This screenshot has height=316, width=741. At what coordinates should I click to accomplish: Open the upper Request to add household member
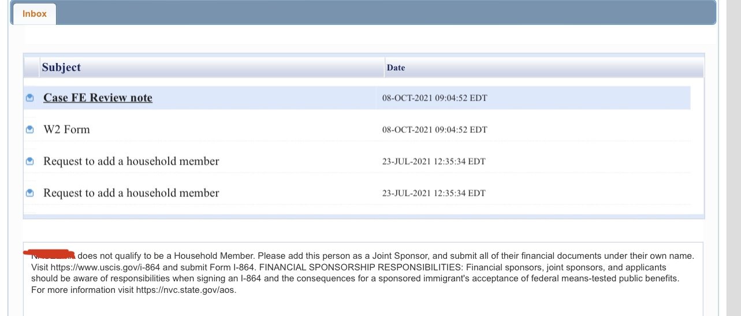(131, 161)
